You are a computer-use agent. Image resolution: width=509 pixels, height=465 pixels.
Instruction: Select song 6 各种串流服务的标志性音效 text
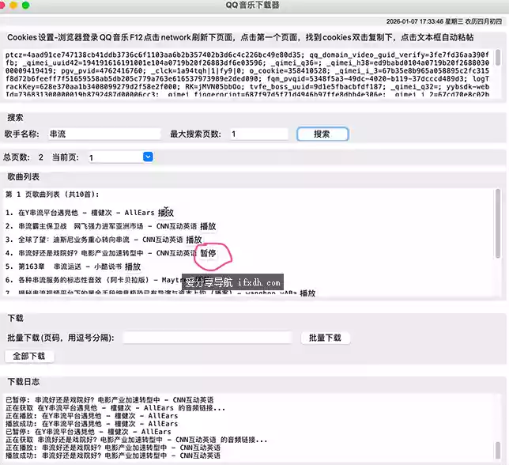pos(83,280)
